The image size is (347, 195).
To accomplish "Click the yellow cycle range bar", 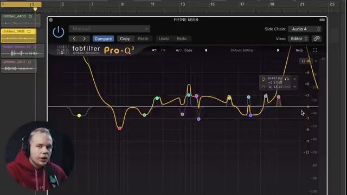I will coord(21,4).
